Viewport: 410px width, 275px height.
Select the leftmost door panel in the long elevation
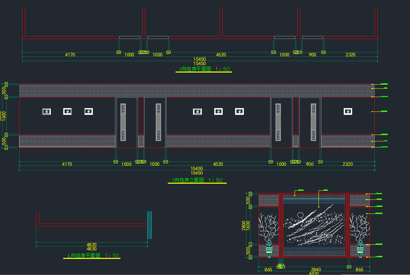126,123
